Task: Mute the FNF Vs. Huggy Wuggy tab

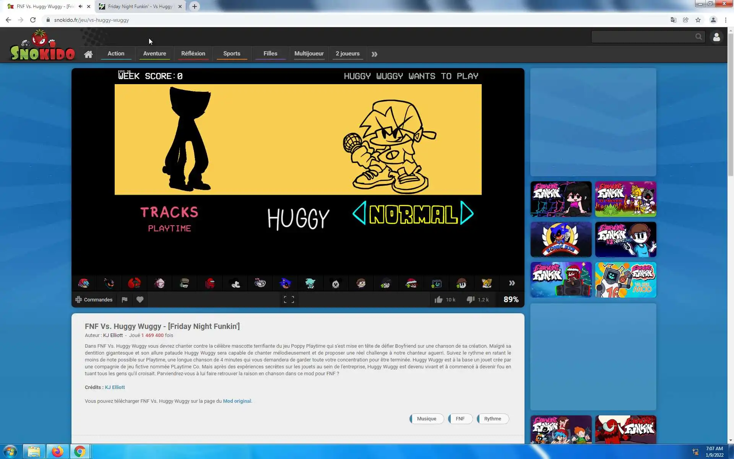Action: (80, 7)
